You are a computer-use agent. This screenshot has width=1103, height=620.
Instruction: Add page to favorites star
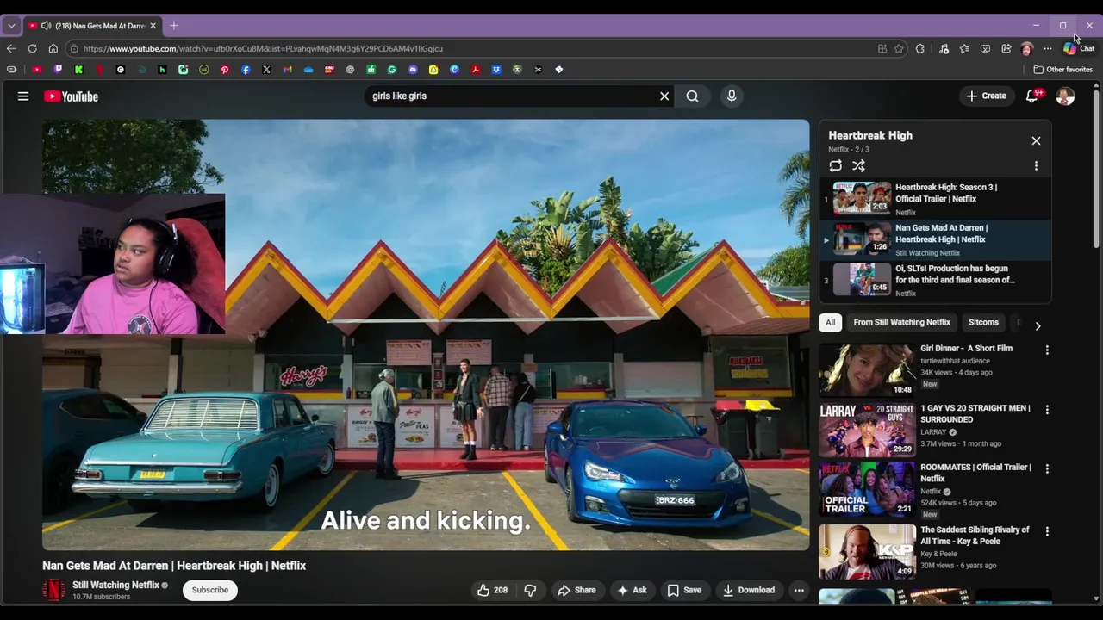[899, 49]
